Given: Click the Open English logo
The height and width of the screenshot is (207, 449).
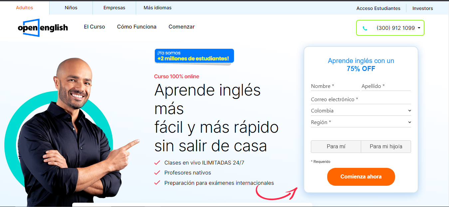Looking at the screenshot, I should coord(43,28).
